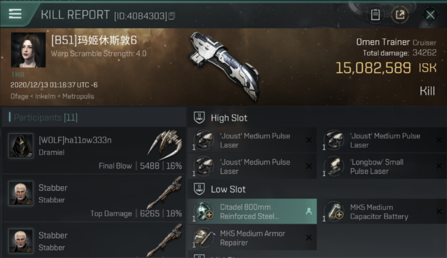The image size is (447, 258).
Task: Select the Citadel 800mm Reinforced Steel item
Action: point(252,212)
